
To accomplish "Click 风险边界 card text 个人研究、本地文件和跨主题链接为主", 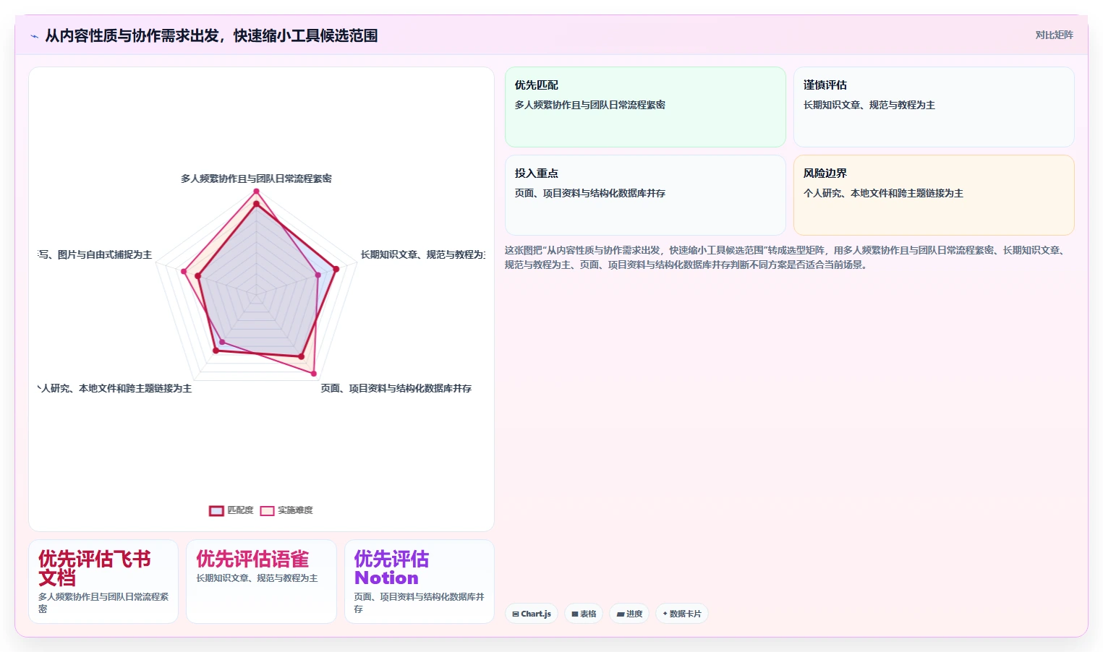I will [883, 193].
